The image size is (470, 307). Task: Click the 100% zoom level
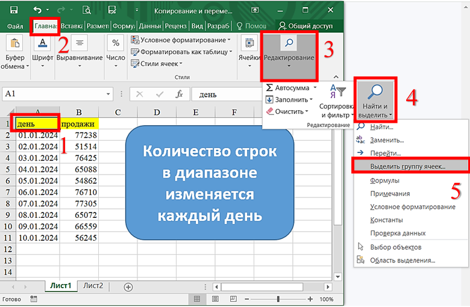[327, 299]
